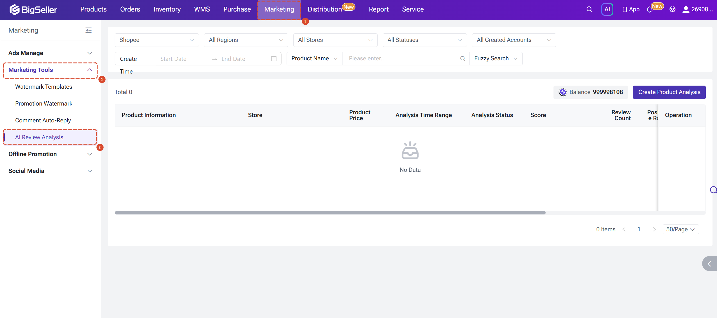
Task: Open the Product Name search type dropdown
Action: pos(314,58)
